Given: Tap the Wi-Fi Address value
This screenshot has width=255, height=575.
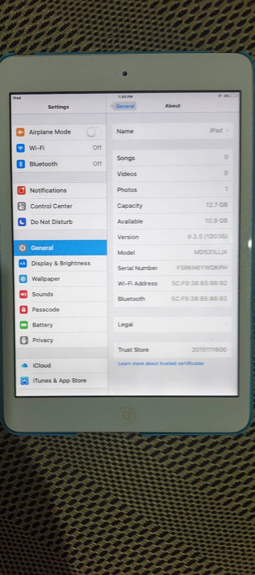Looking at the screenshot, I should click(200, 283).
